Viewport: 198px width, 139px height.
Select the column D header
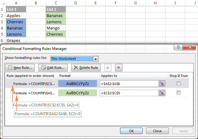click(x=76, y=3)
